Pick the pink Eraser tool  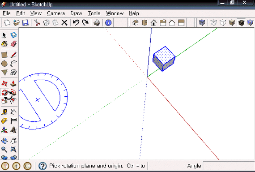click(x=13, y=44)
